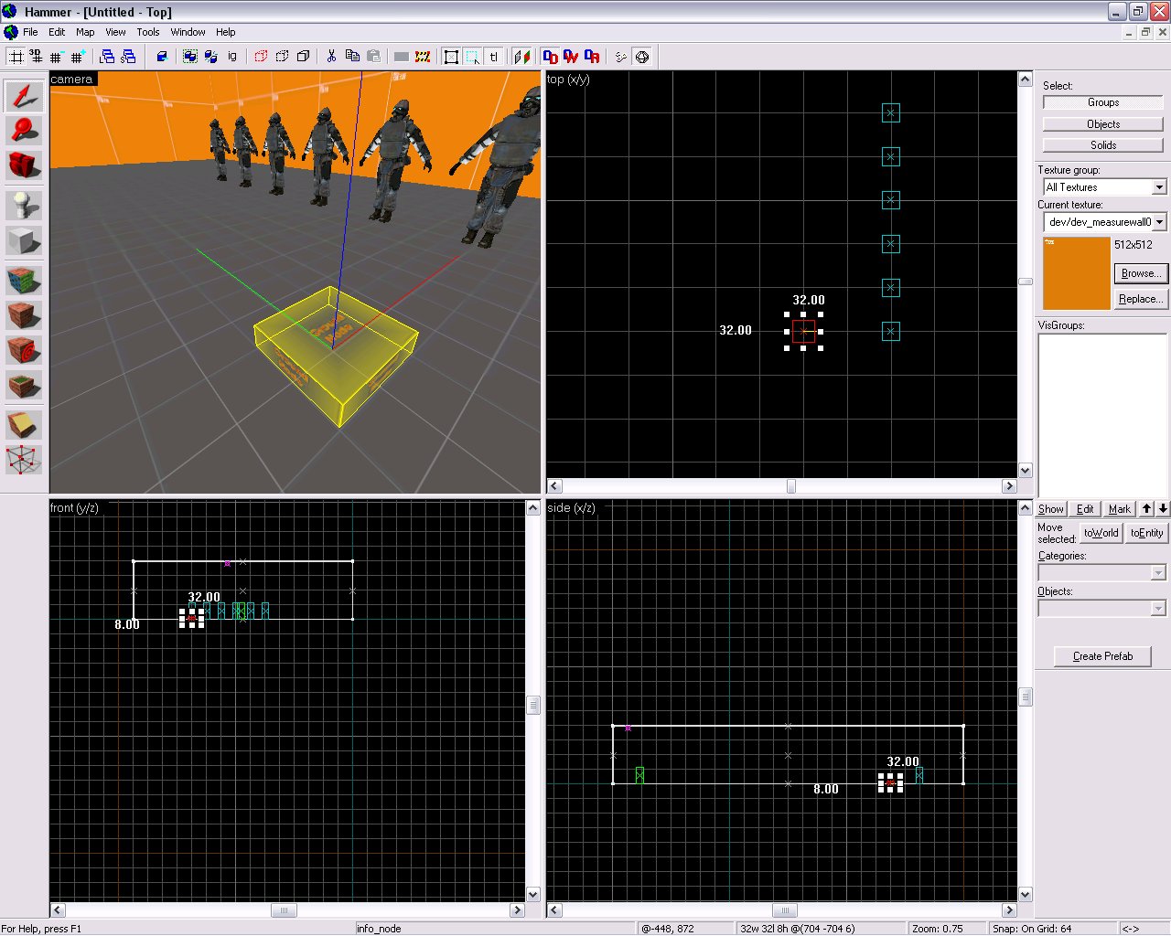The image size is (1171, 936).
Task: Toggle the 2D grid display
Action: tap(16, 57)
